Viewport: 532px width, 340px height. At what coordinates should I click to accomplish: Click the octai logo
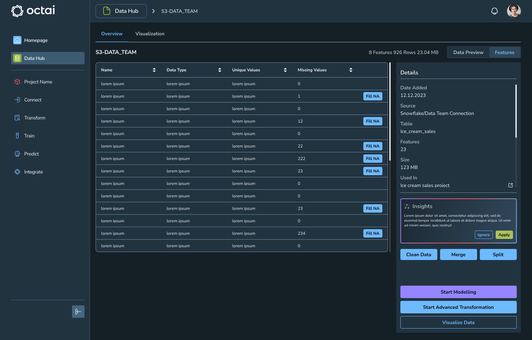[x=33, y=11]
